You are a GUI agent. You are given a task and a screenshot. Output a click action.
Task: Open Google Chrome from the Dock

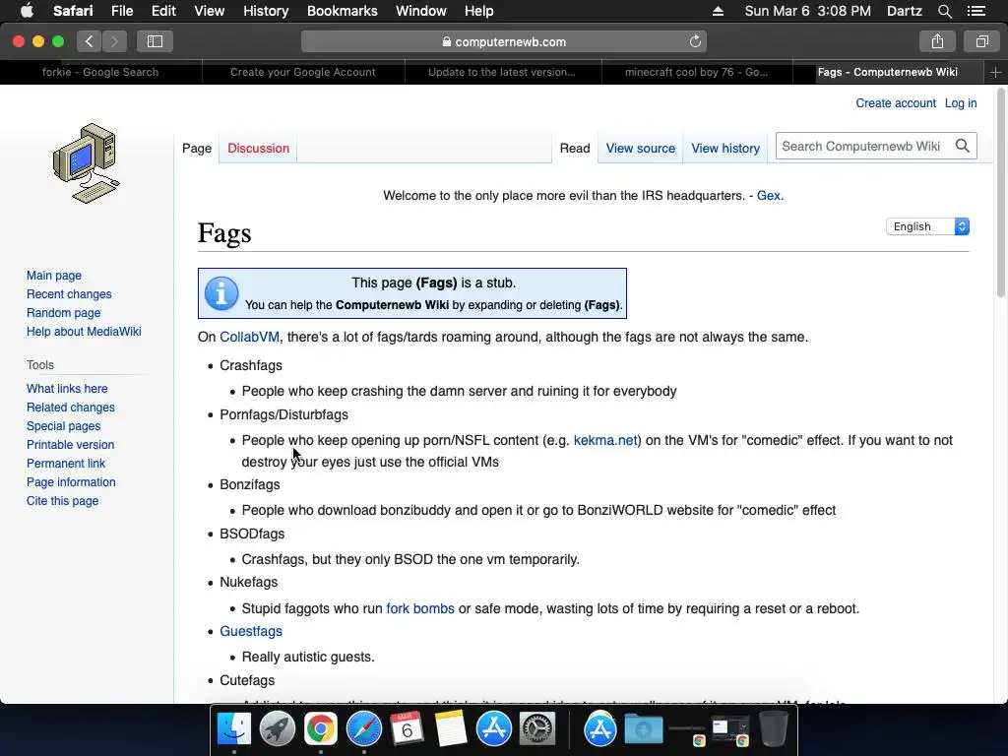pos(321,729)
